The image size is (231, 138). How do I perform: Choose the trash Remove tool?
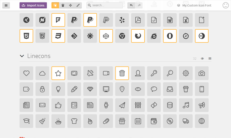[x=63, y=5]
